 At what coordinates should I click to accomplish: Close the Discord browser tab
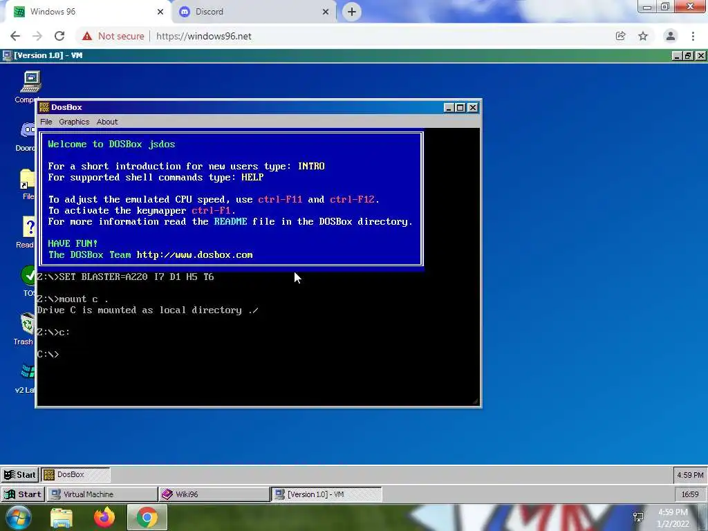pyautogui.click(x=326, y=12)
